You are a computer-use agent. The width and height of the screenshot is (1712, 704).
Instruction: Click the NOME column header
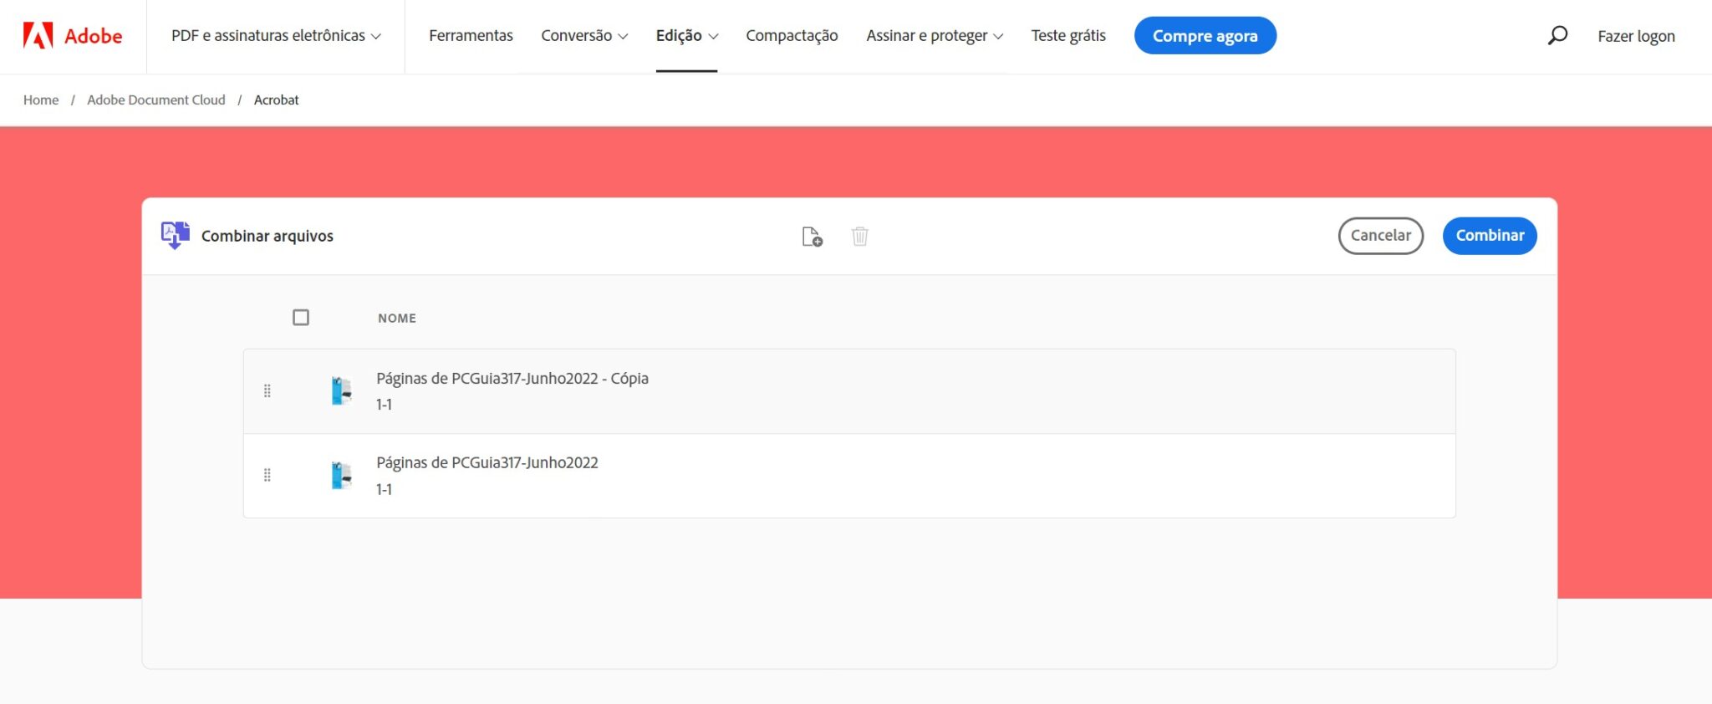coord(397,319)
